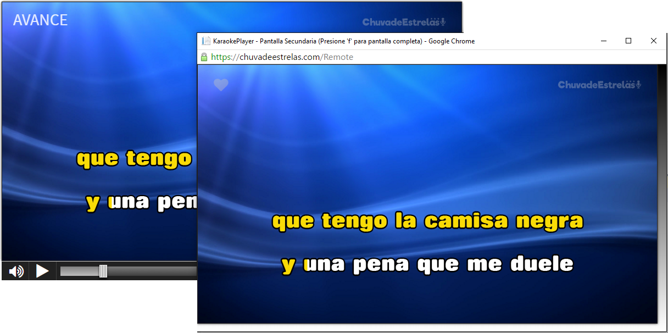Viewport: 668px width, 333px height.
Task: Click lyric line 'y una pena que me duele'
Action: 427,264
